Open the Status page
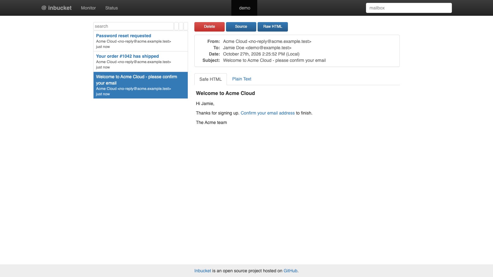 [112, 8]
